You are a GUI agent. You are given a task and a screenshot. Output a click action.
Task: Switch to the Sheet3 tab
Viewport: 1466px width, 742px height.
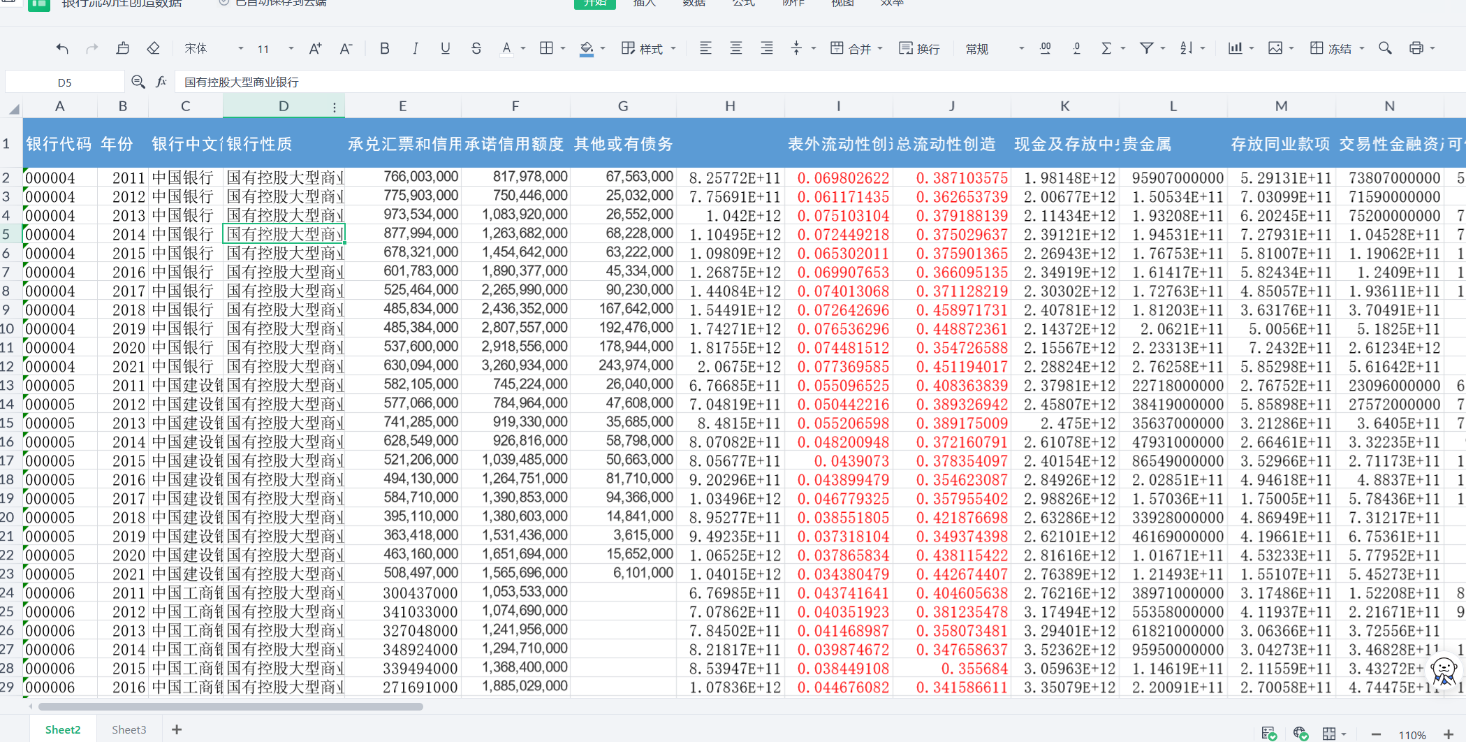pyautogui.click(x=129, y=729)
